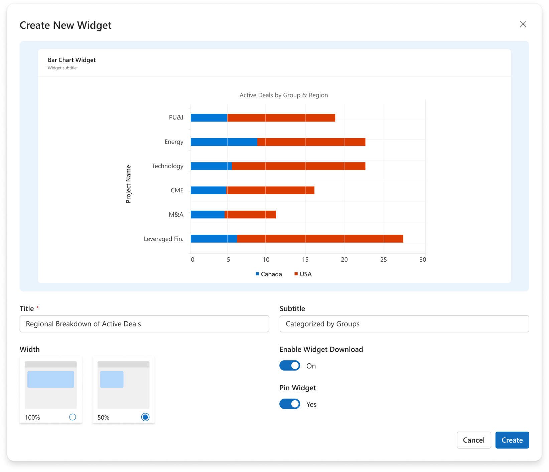Click the USA segment of PU&I bar
This screenshot has height=472, width=549.
click(x=281, y=117)
